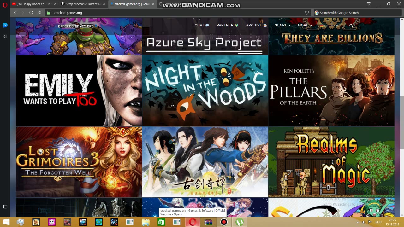The height and width of the screenshot is (227, 404).
Task: Switch language to DEUTSCH
Action: 329,26
